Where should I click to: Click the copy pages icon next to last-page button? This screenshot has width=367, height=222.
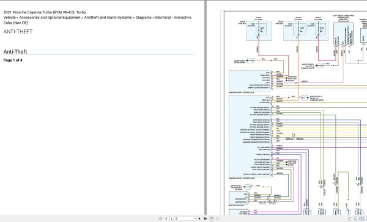212,218
